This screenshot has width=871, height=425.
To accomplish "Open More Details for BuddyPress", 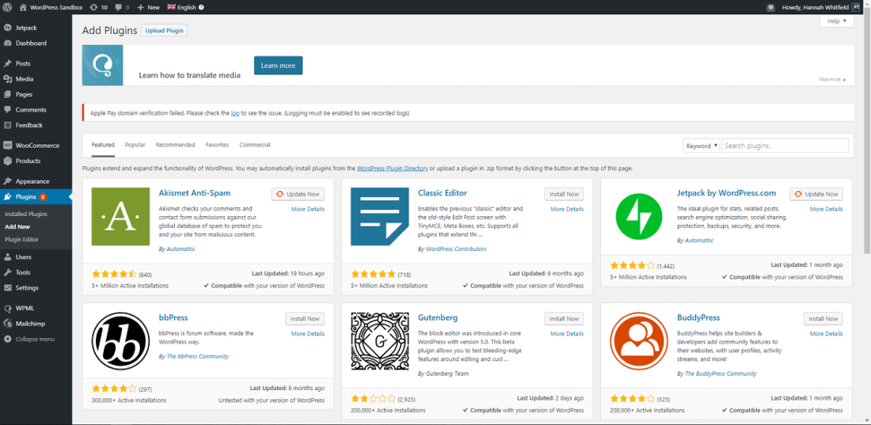I will coord(826,333).
